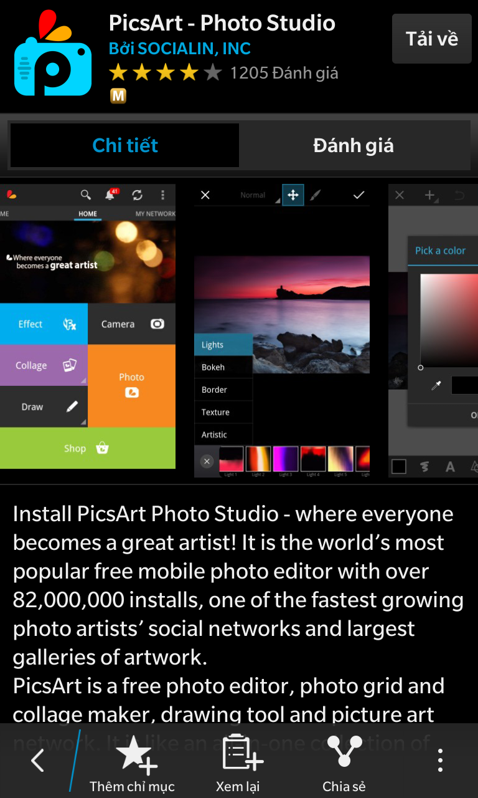Tap the plus add icon in third screenshot

[429, 195]
